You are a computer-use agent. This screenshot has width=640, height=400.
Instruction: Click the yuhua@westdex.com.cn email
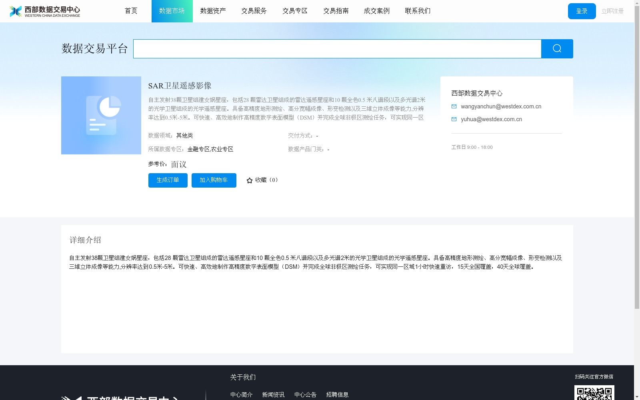click(x=492, y=119)
